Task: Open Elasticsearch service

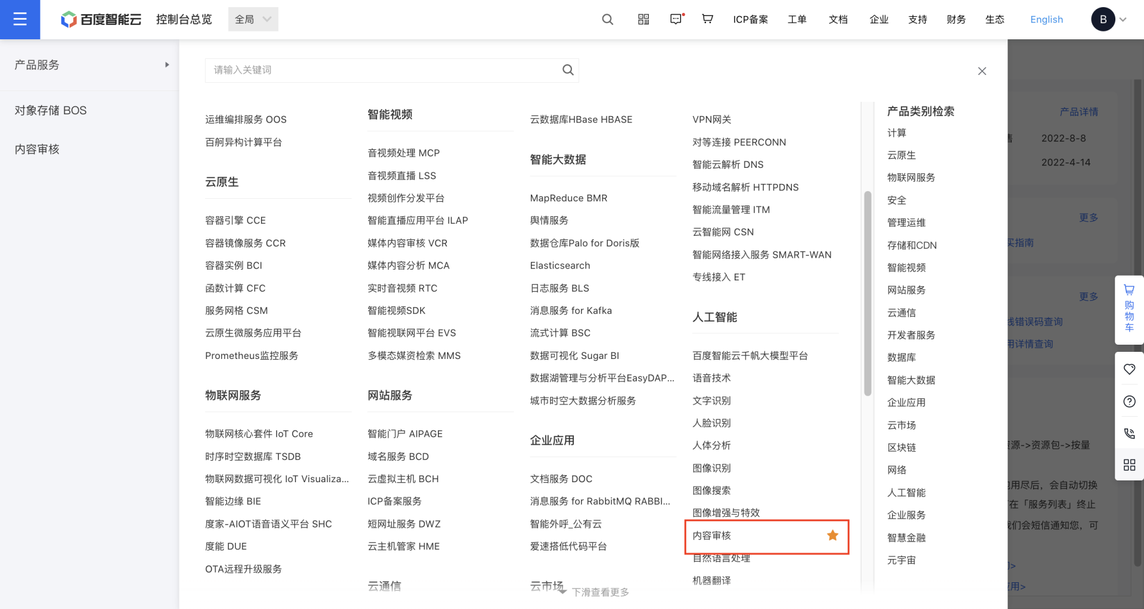Action: 560,266
